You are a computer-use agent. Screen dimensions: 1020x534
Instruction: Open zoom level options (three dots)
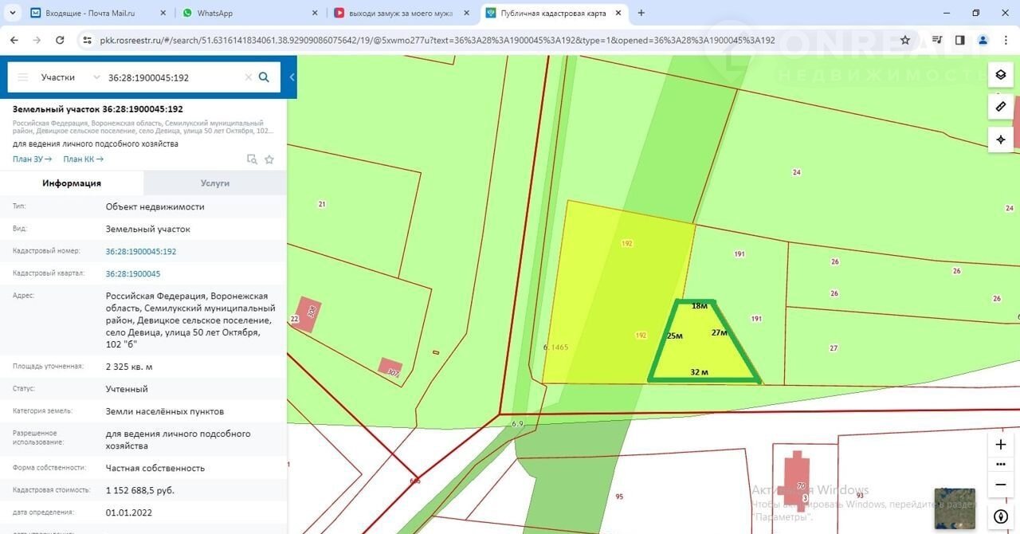tap(1001, 464)
